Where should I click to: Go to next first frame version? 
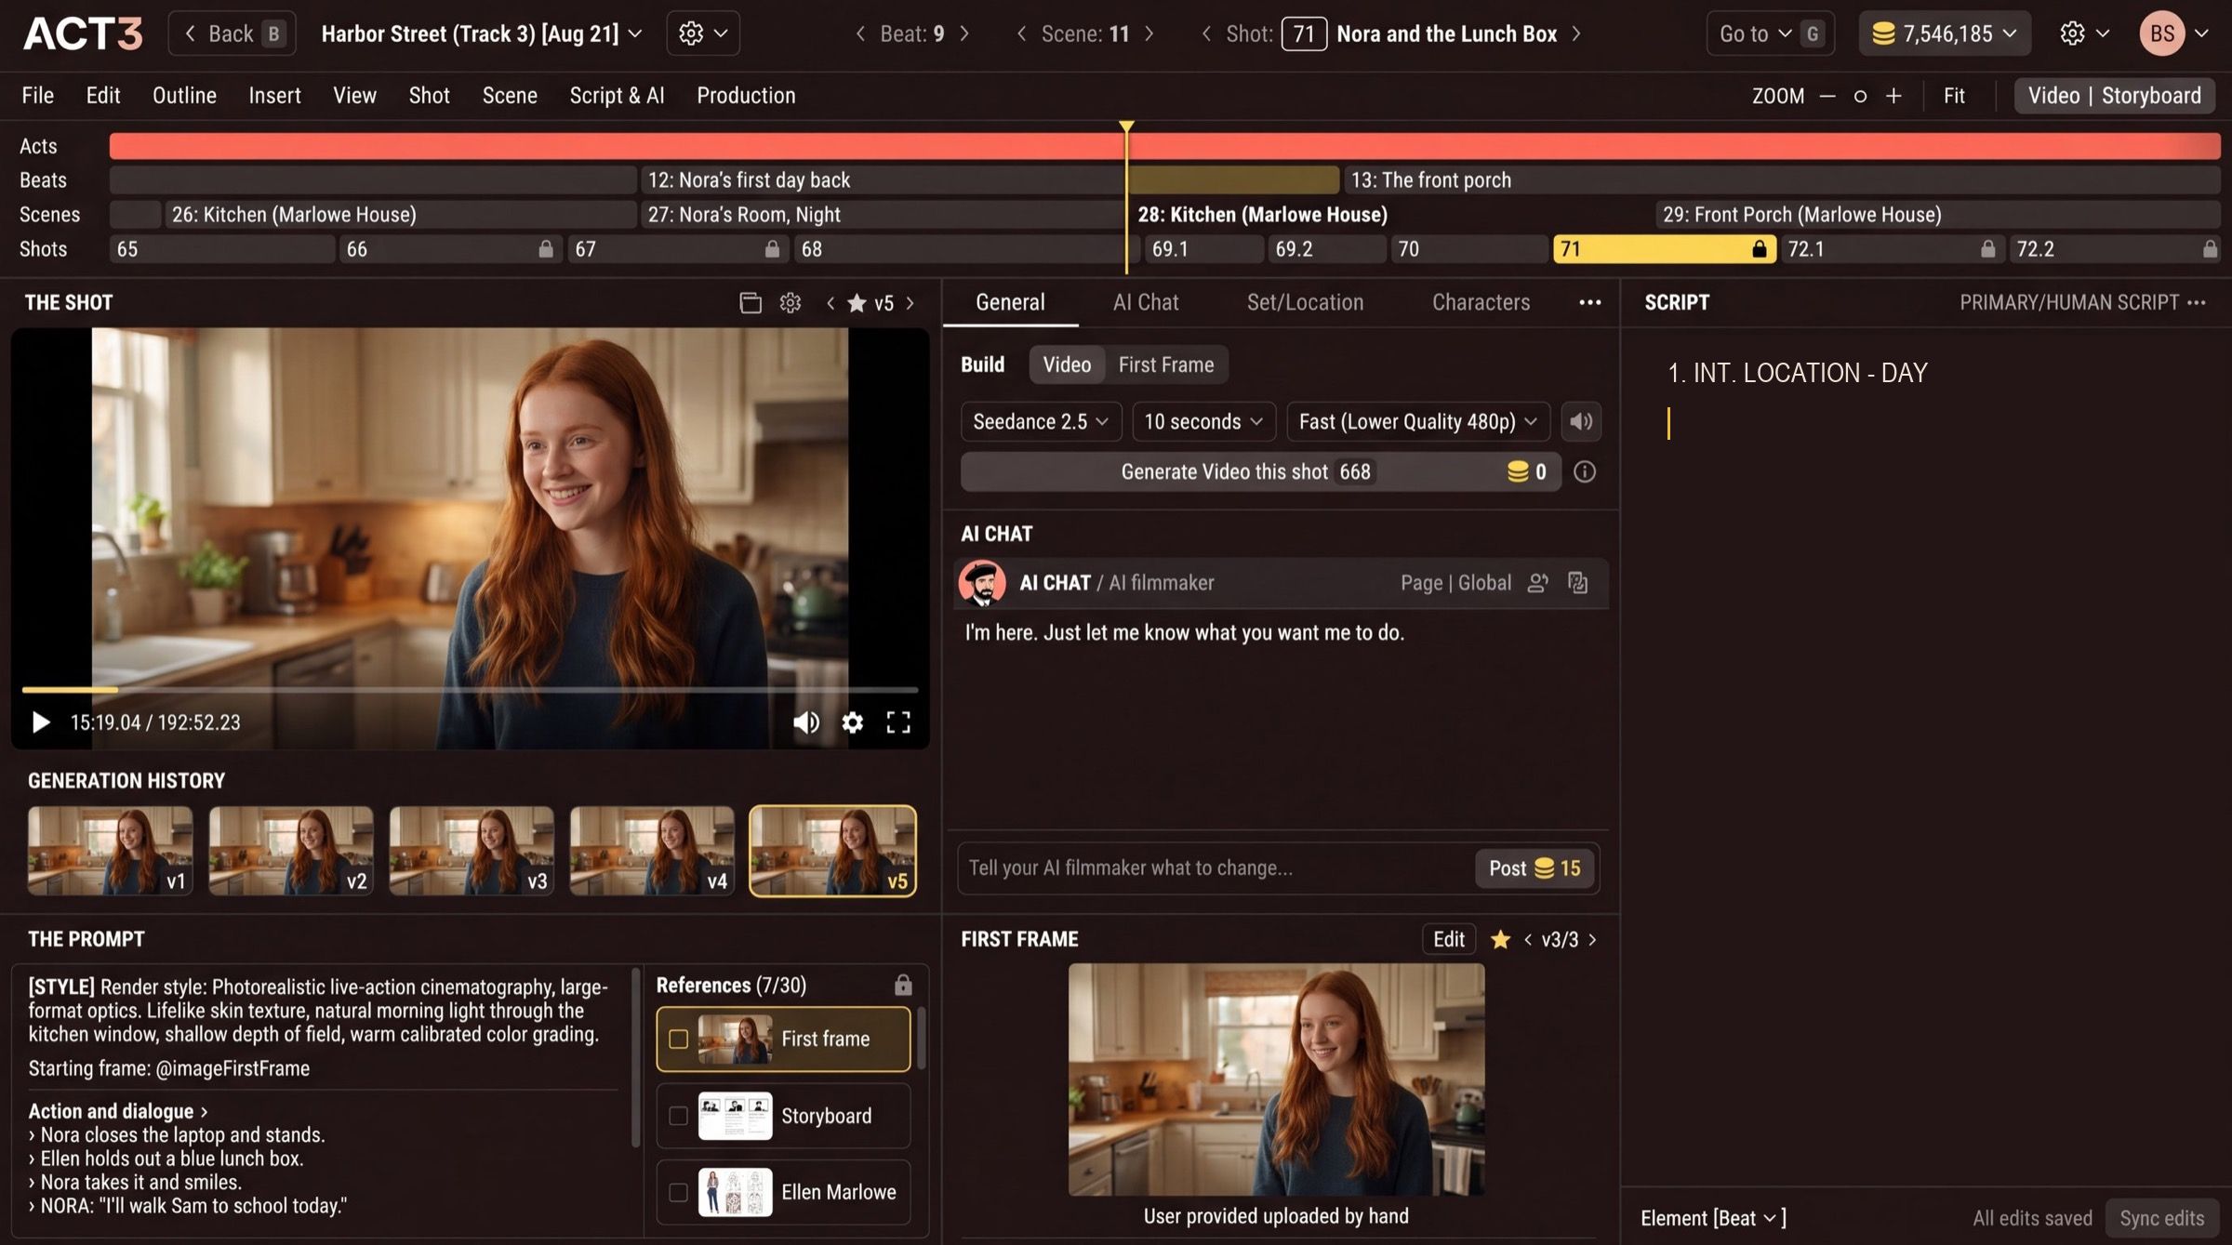pos(1592,939)
